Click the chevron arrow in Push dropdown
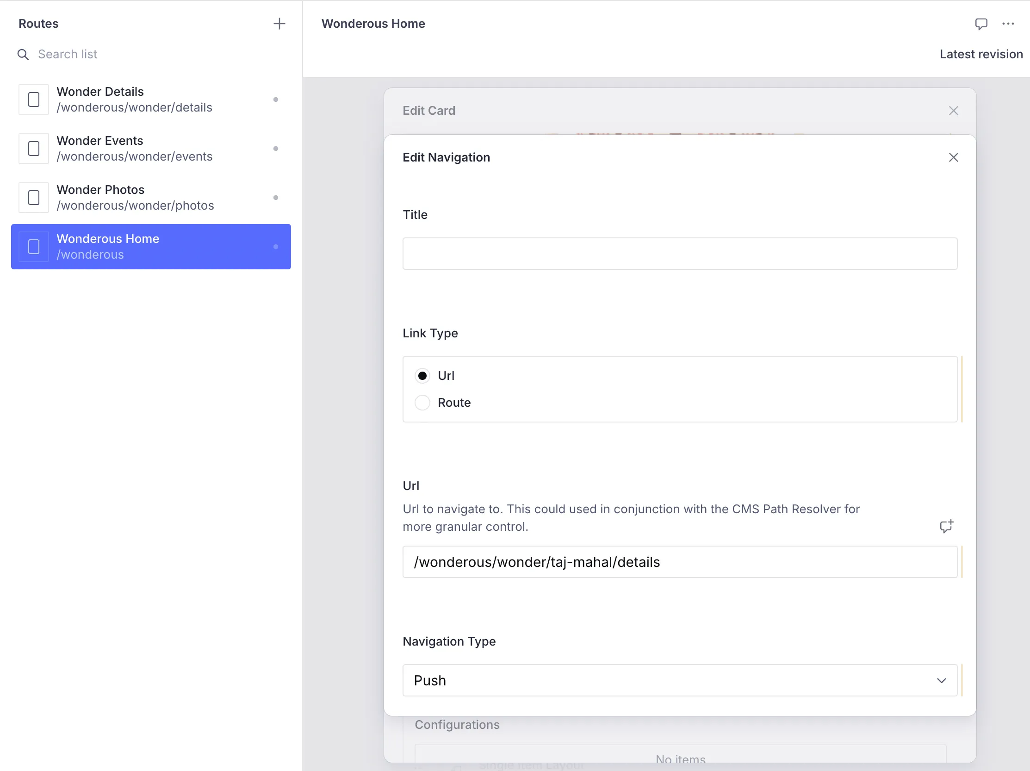 (942, 681)
